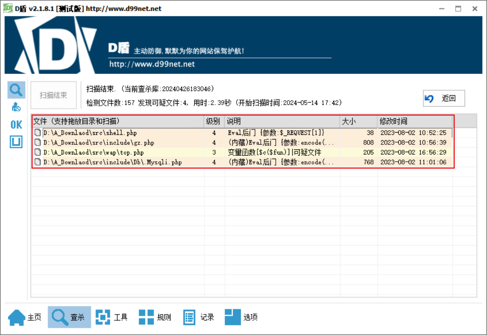Switch to the 查杀 scan tab

pyautogui.click(x=69, y=317)
